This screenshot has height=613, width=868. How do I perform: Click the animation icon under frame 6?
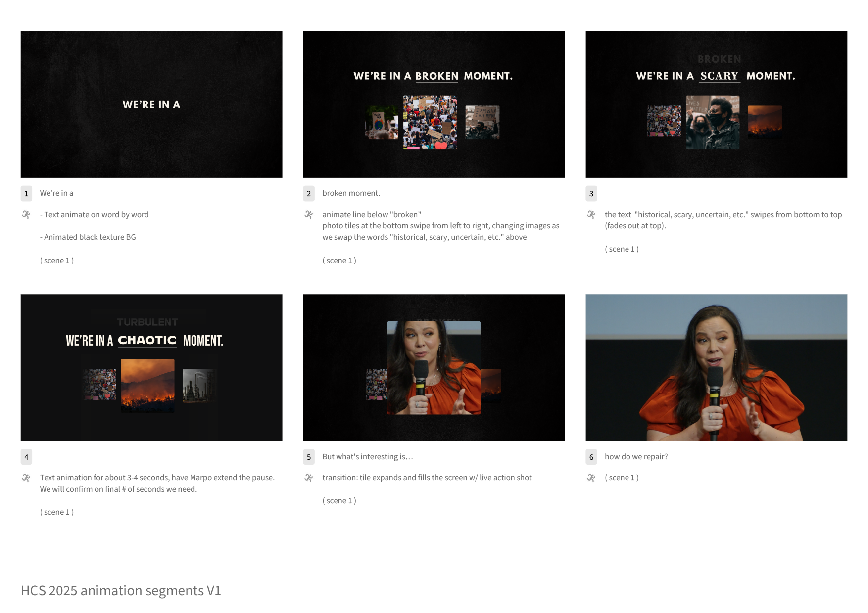point(591,478)
